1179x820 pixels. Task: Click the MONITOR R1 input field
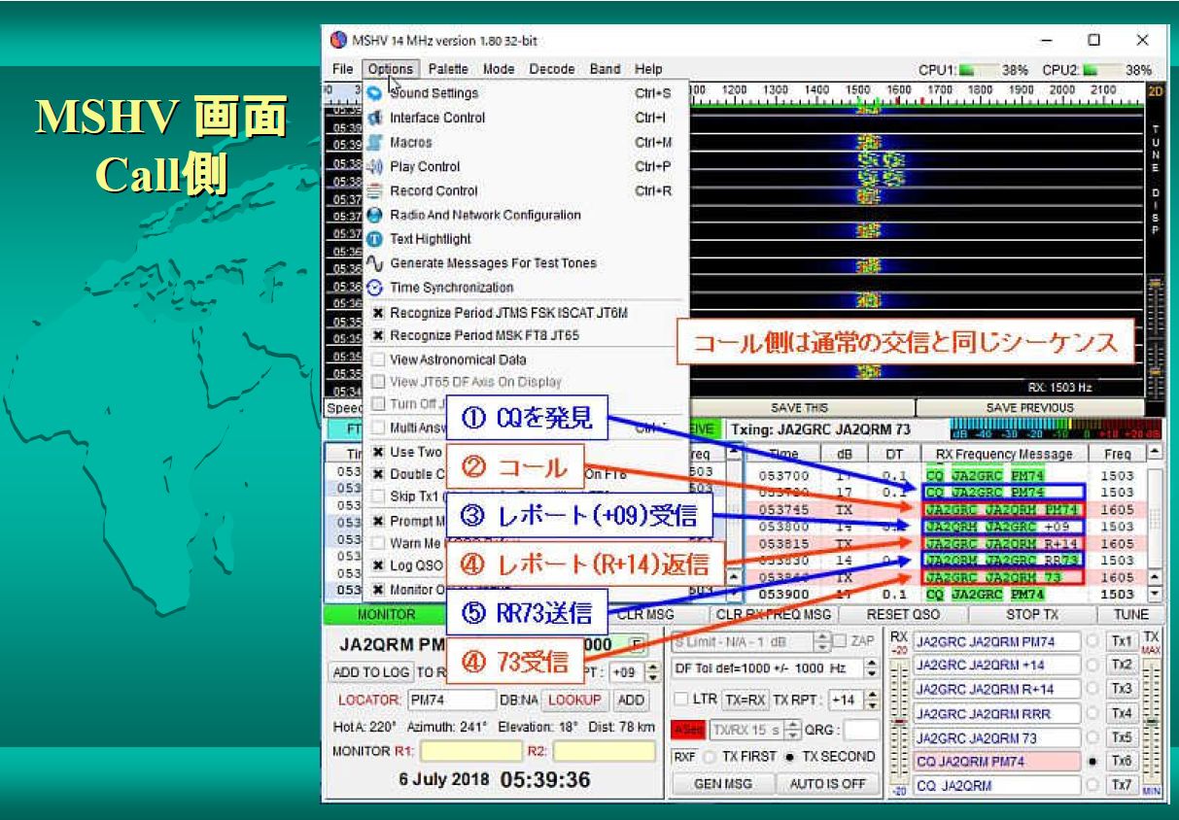470,751
